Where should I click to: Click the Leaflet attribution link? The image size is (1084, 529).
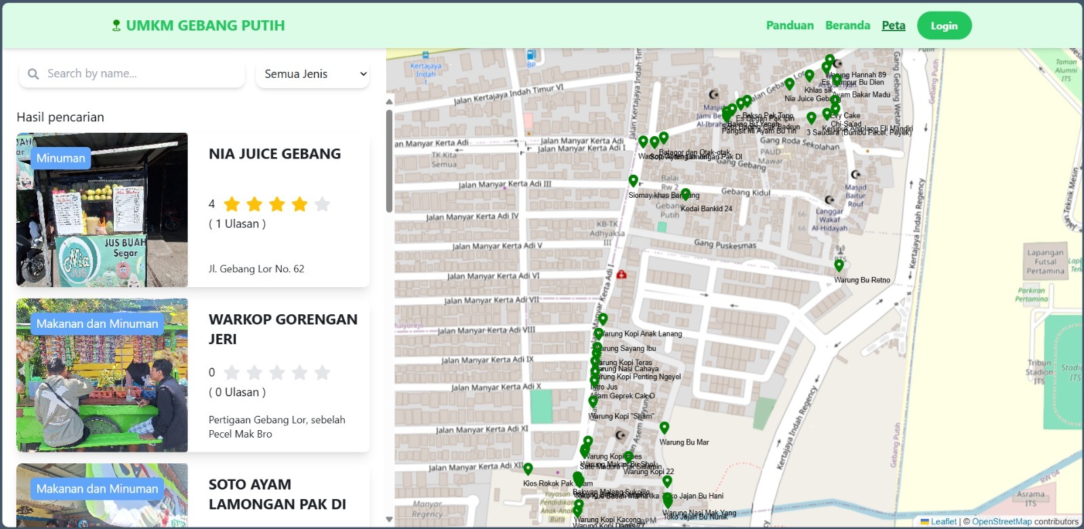coord(943,522)
